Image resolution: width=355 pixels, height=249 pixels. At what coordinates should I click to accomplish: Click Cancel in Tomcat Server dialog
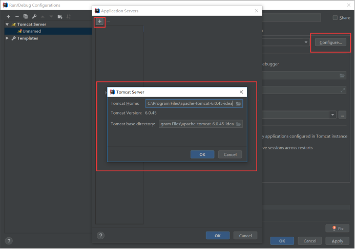(230, 154)
